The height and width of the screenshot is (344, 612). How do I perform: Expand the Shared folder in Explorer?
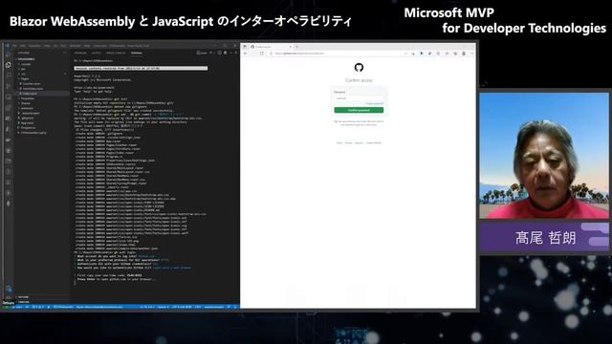click(x=26, y=103)
